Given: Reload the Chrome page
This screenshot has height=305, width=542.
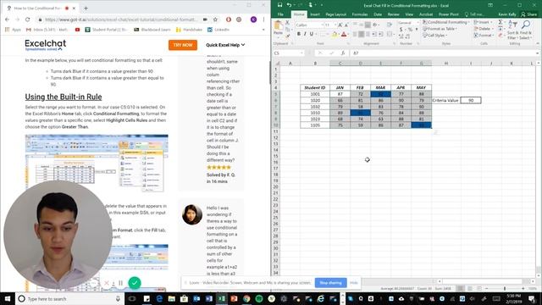Looking at the screenshot, I should pyautogui.click(x=28, y=19).
